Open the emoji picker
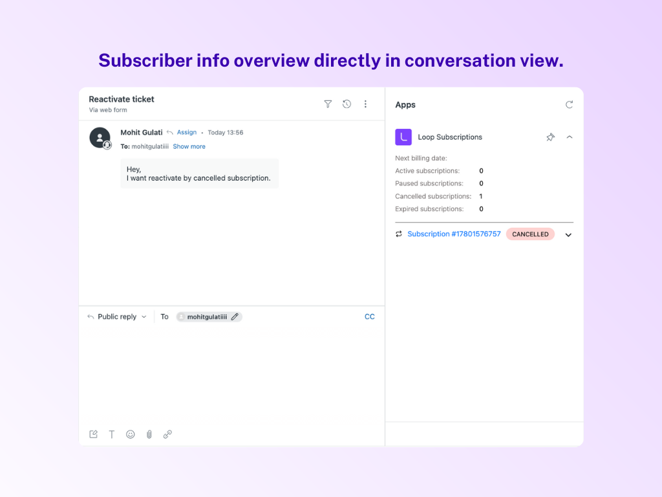Image resolution: width=662 pixels, height=497 pixels. 130,434
